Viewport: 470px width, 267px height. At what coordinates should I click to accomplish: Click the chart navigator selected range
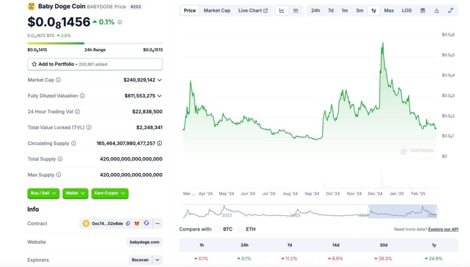pos(403,211)
